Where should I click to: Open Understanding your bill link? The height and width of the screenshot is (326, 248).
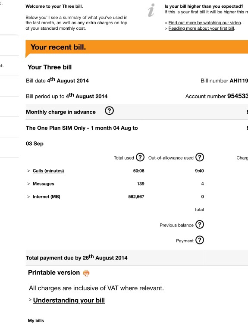[69, 301]
